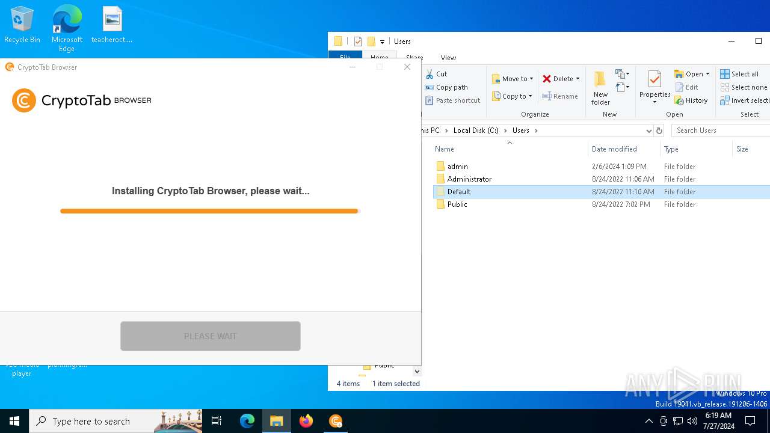Click the Search Users field
770x433 pixels.
coord(719,131)
